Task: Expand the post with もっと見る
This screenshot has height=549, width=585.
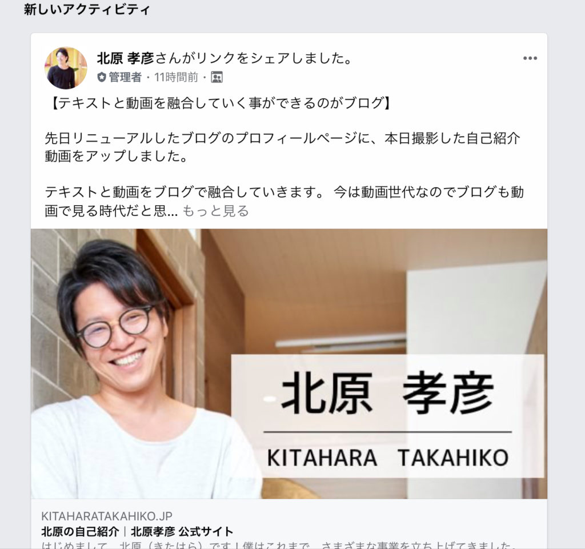Action: point(215,211)
